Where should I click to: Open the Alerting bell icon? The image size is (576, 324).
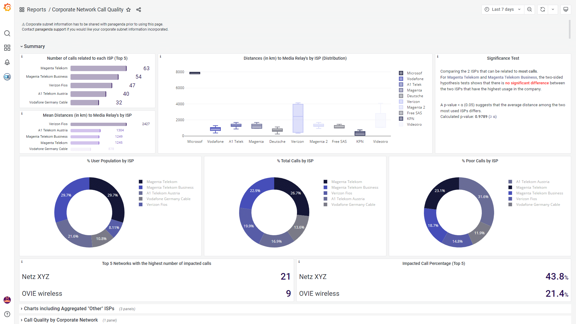[7, 62]
